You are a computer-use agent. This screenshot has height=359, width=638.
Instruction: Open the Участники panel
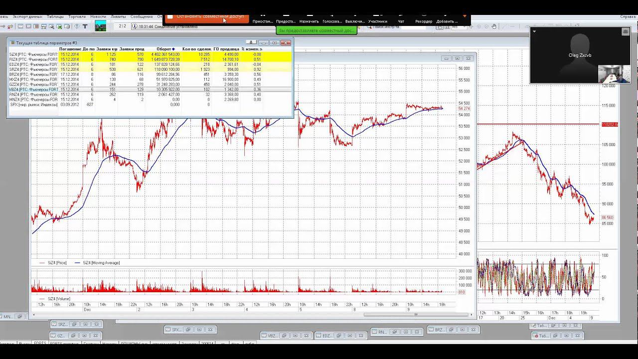pyautogui.click(x=378, y=19)
